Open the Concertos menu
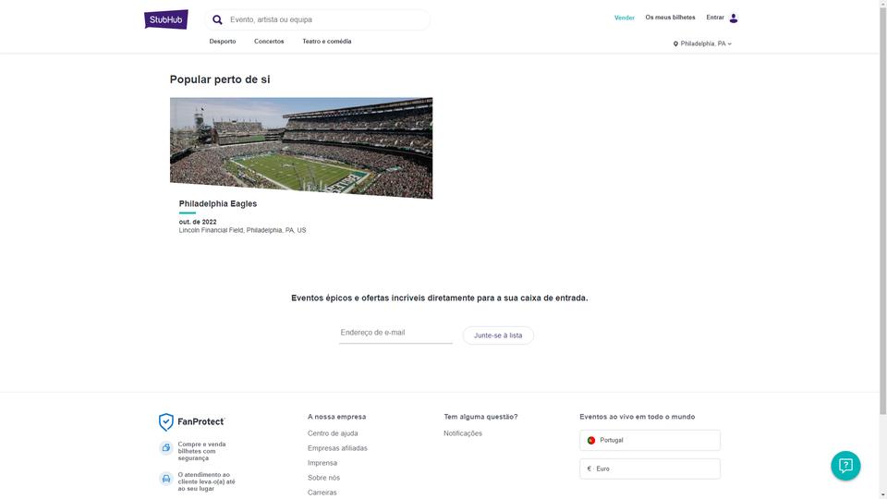This screenshot has width=887, height=499. click(x=269, y=42)
